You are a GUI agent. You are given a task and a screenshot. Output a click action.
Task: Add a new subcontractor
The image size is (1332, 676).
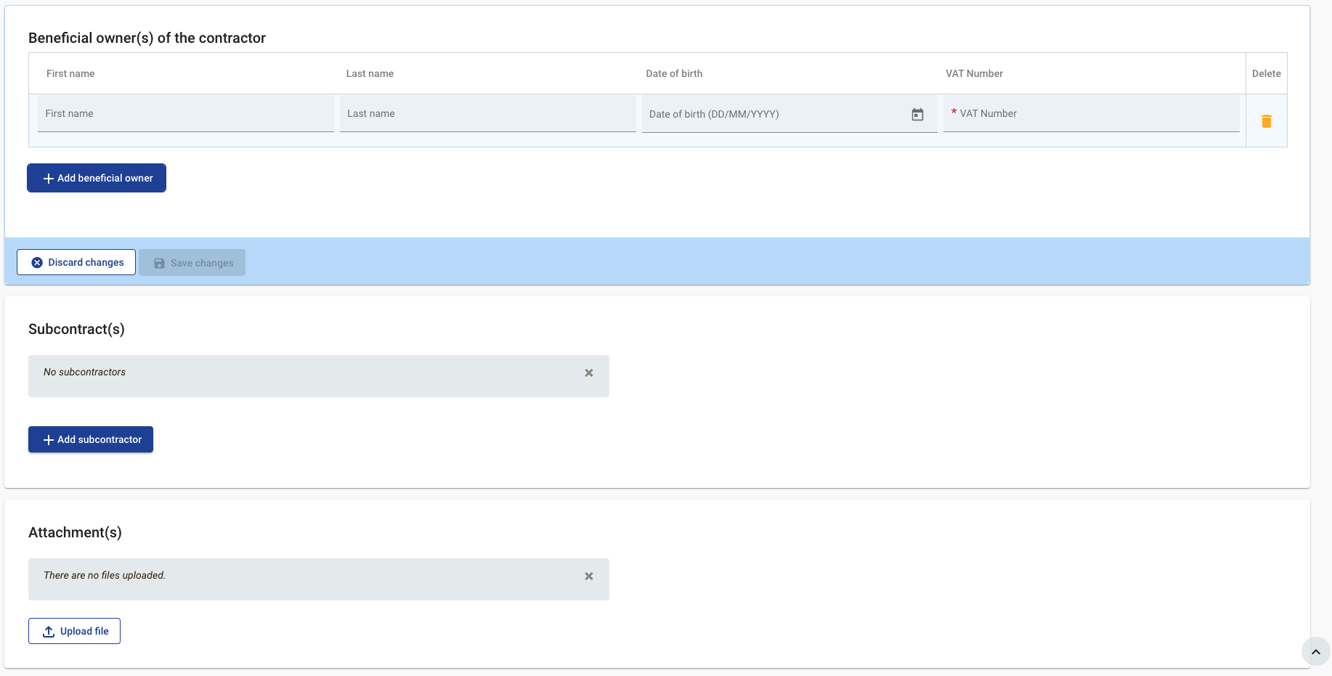click(x=91, y=439)
